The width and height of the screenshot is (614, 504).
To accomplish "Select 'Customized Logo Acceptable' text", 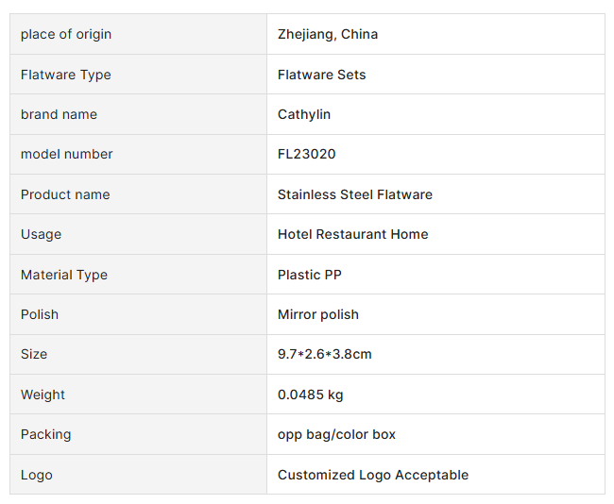I will tap(373, 475).
